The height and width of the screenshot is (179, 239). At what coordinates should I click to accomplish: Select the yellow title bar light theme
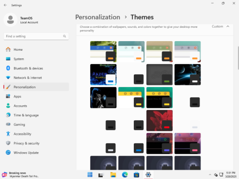[x=131, y=98]
